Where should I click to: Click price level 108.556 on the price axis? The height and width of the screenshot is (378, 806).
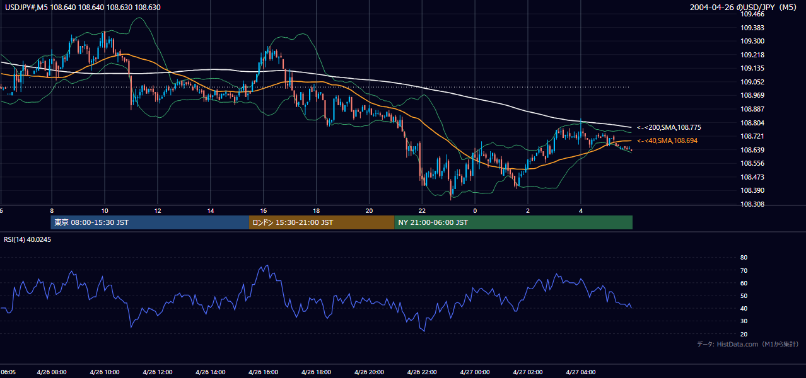[752, 163]
